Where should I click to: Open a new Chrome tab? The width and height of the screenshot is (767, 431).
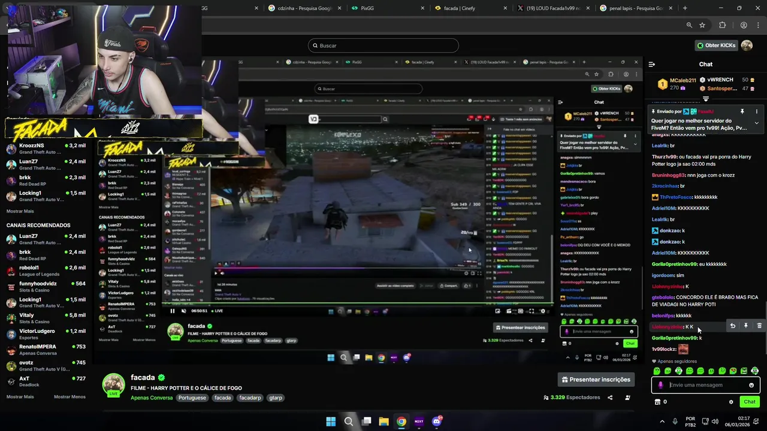(685, 8)
